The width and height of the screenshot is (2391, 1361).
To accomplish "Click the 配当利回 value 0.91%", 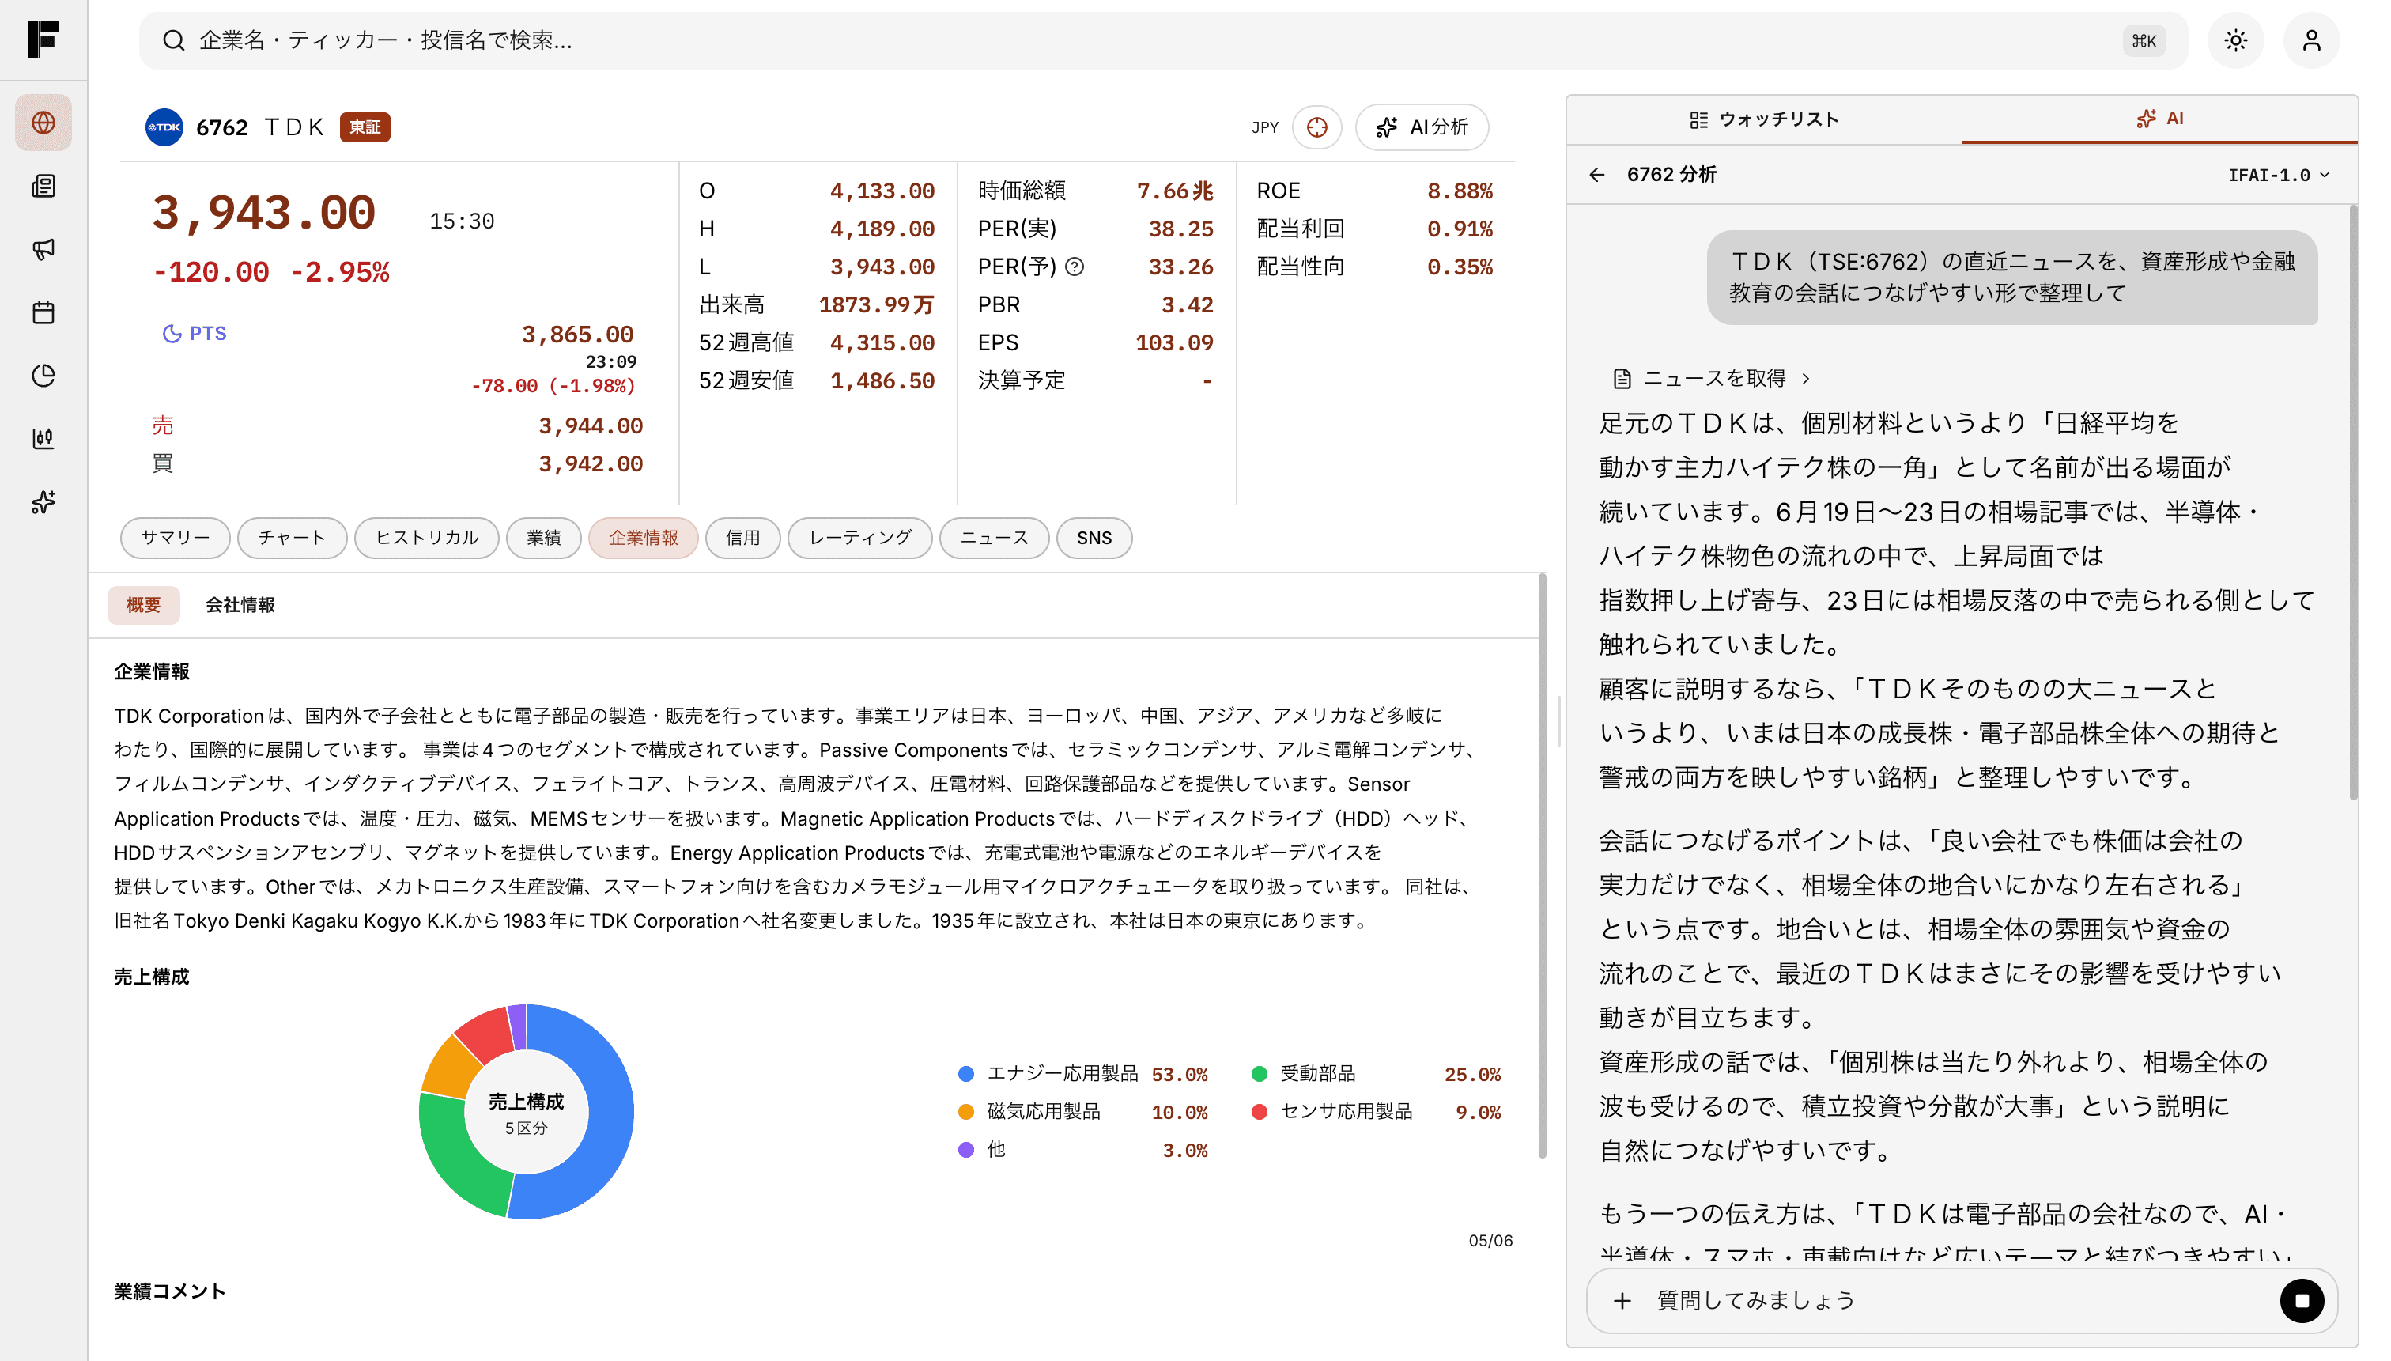I will point(1460,229).
